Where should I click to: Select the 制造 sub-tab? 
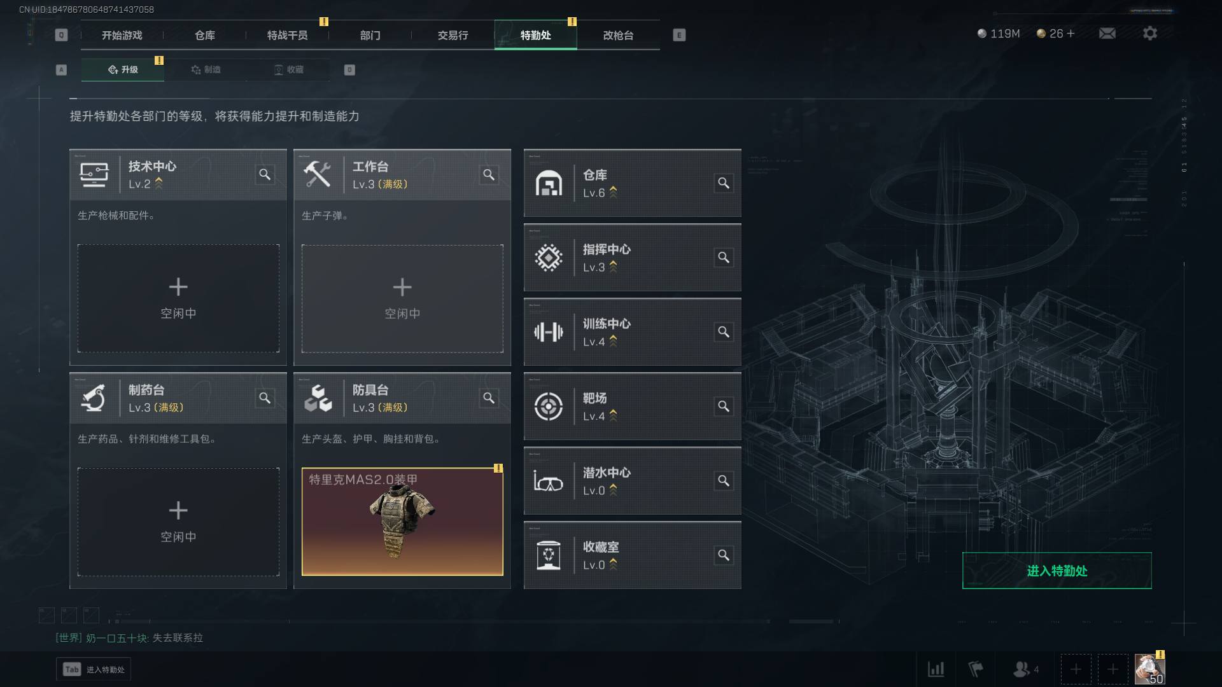click(x=206, y=69)
